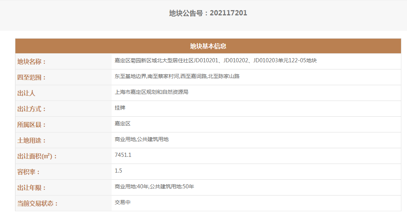Select the 商业用地,公共建筑用地 land use value
The image size is (407, 215).
142,139
